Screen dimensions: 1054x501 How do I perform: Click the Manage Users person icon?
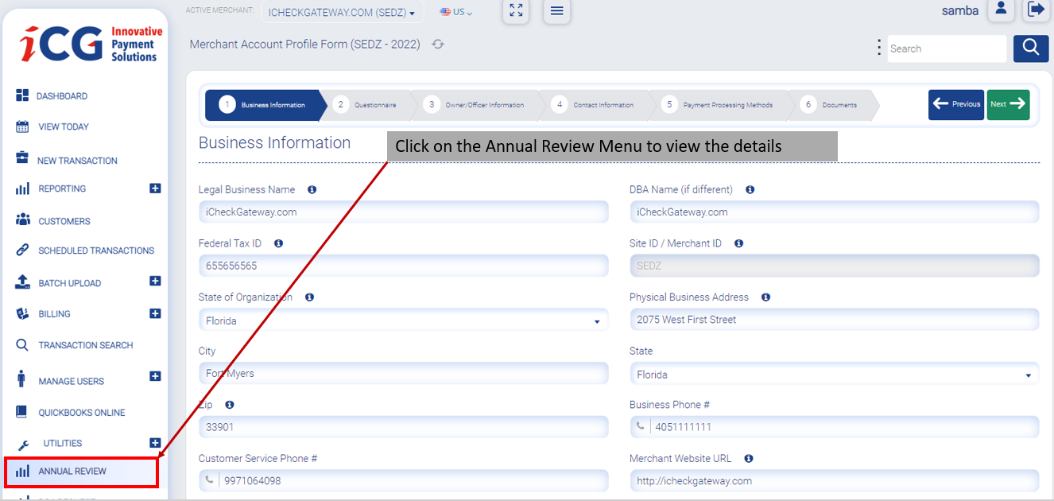coord(21,379)
